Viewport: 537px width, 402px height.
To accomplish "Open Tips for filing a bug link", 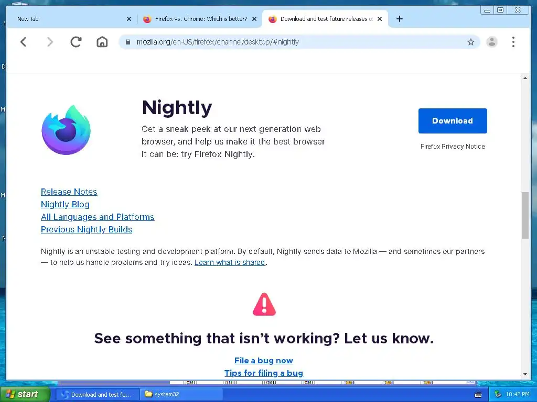I will pos(264,373).
